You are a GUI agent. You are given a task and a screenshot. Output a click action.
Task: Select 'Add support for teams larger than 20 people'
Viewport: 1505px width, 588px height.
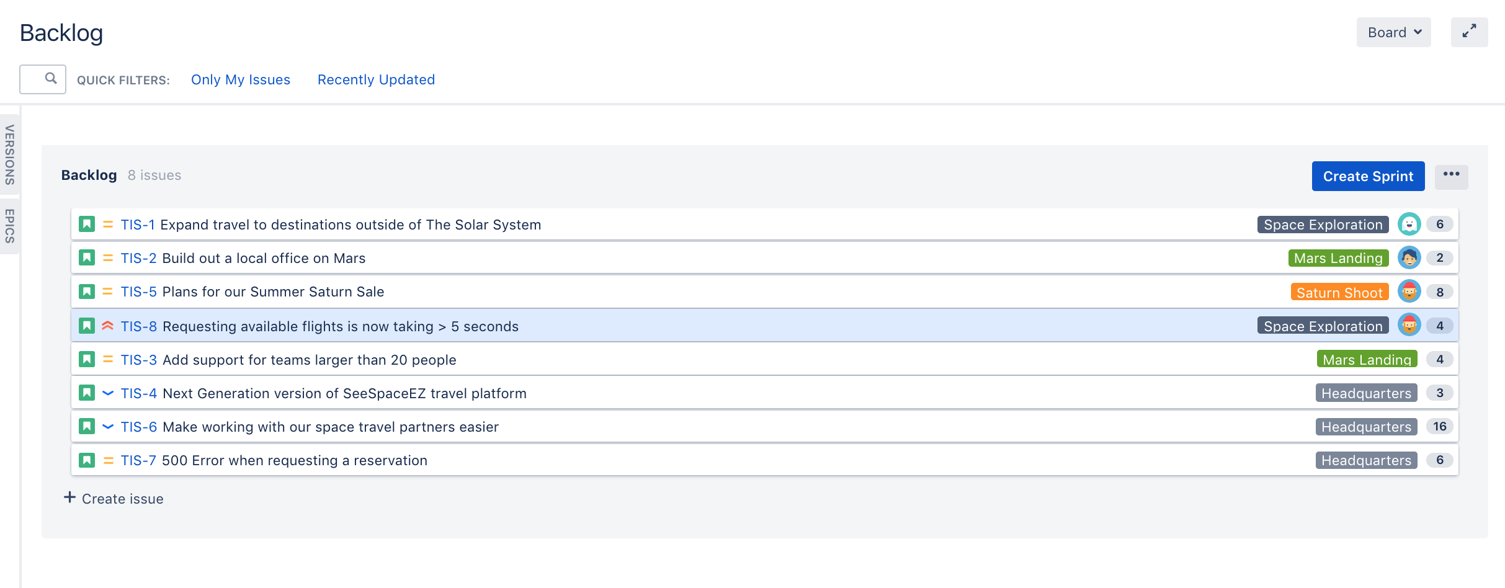309,360
